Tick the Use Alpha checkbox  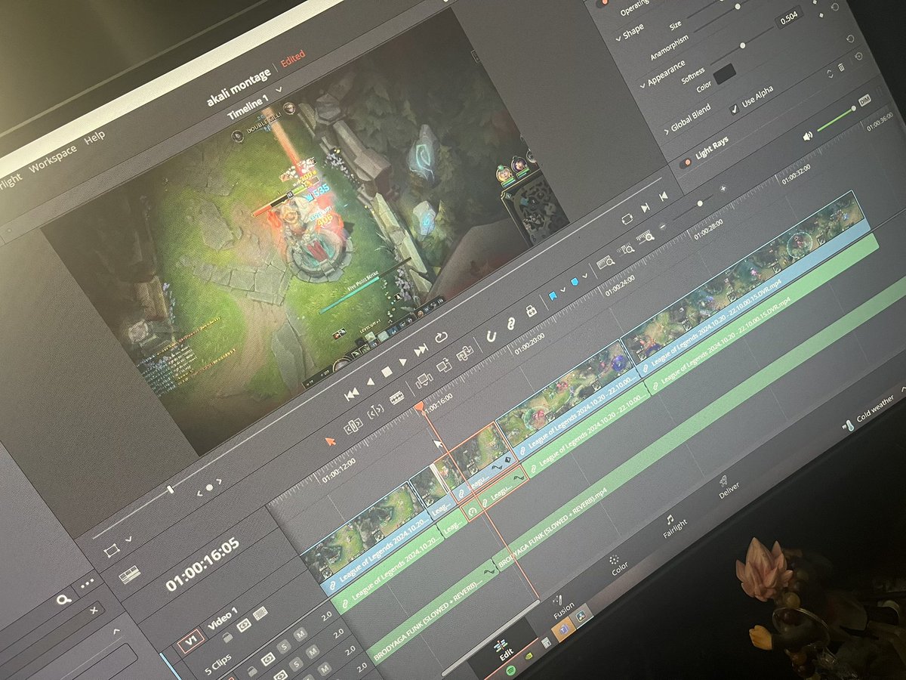735,109
